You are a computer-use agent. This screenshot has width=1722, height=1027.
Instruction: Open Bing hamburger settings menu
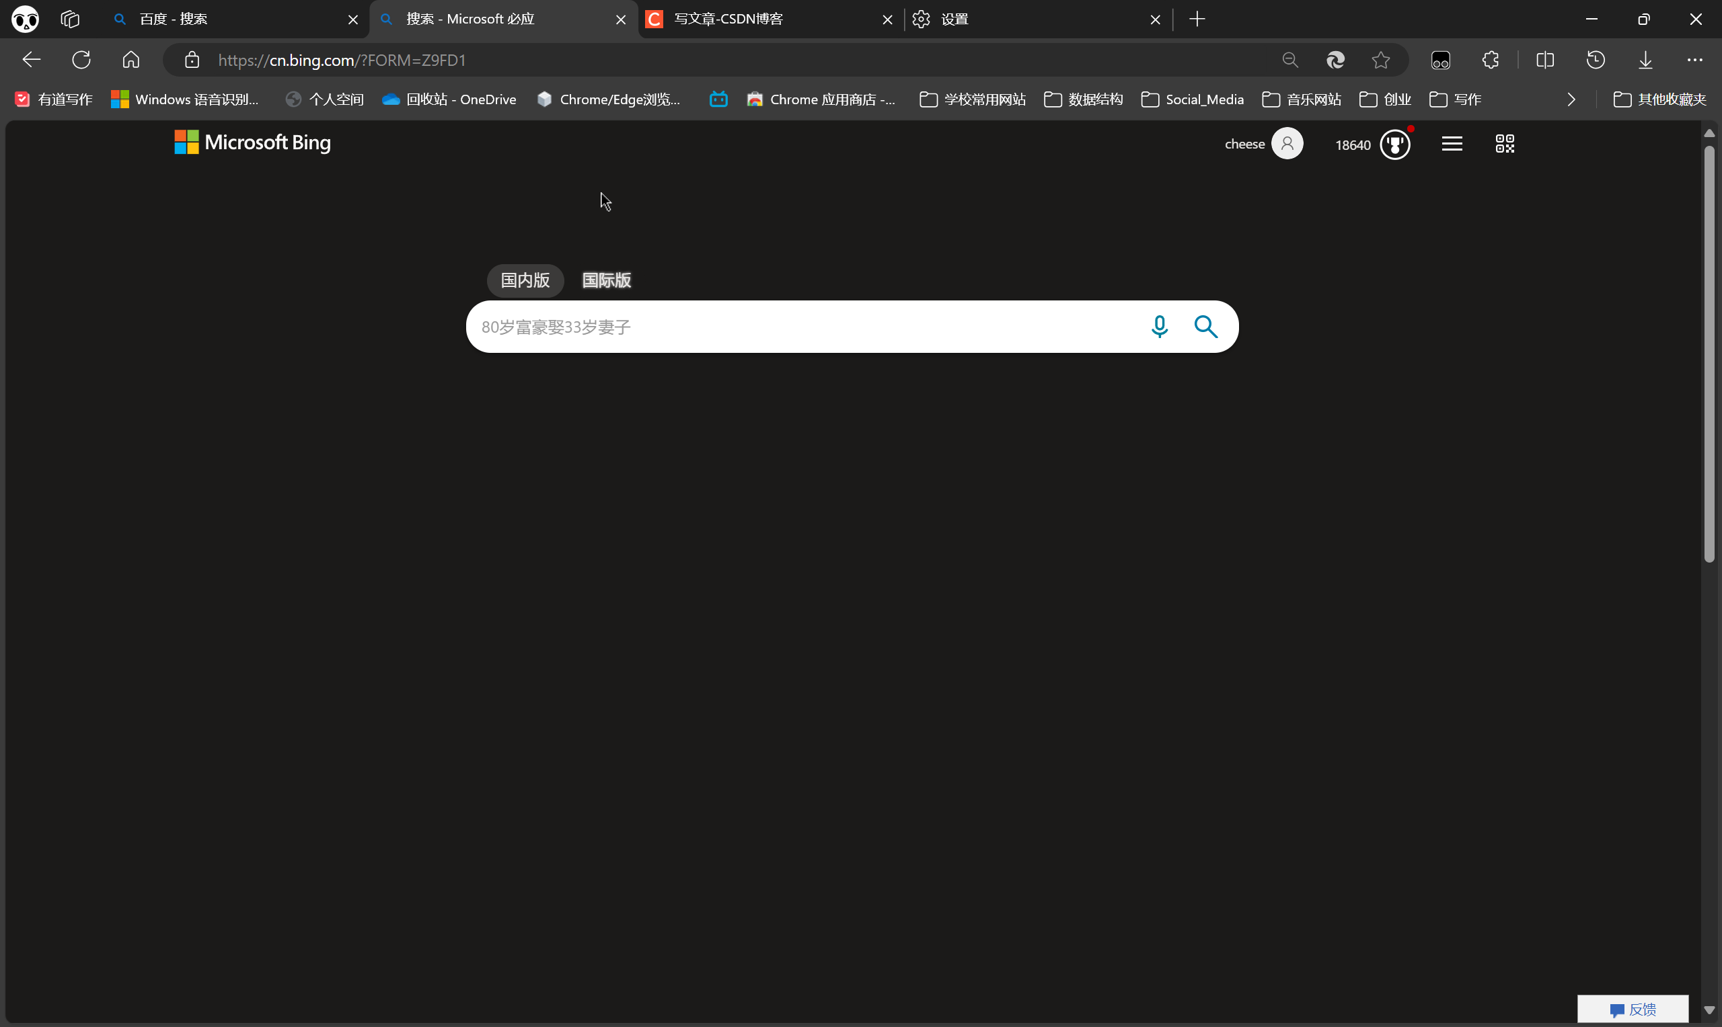point(1452,144)
